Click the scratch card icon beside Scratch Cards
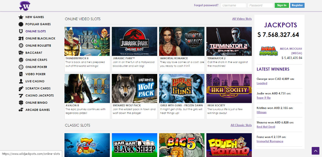 pyautogui.click(x=21, y=88)
